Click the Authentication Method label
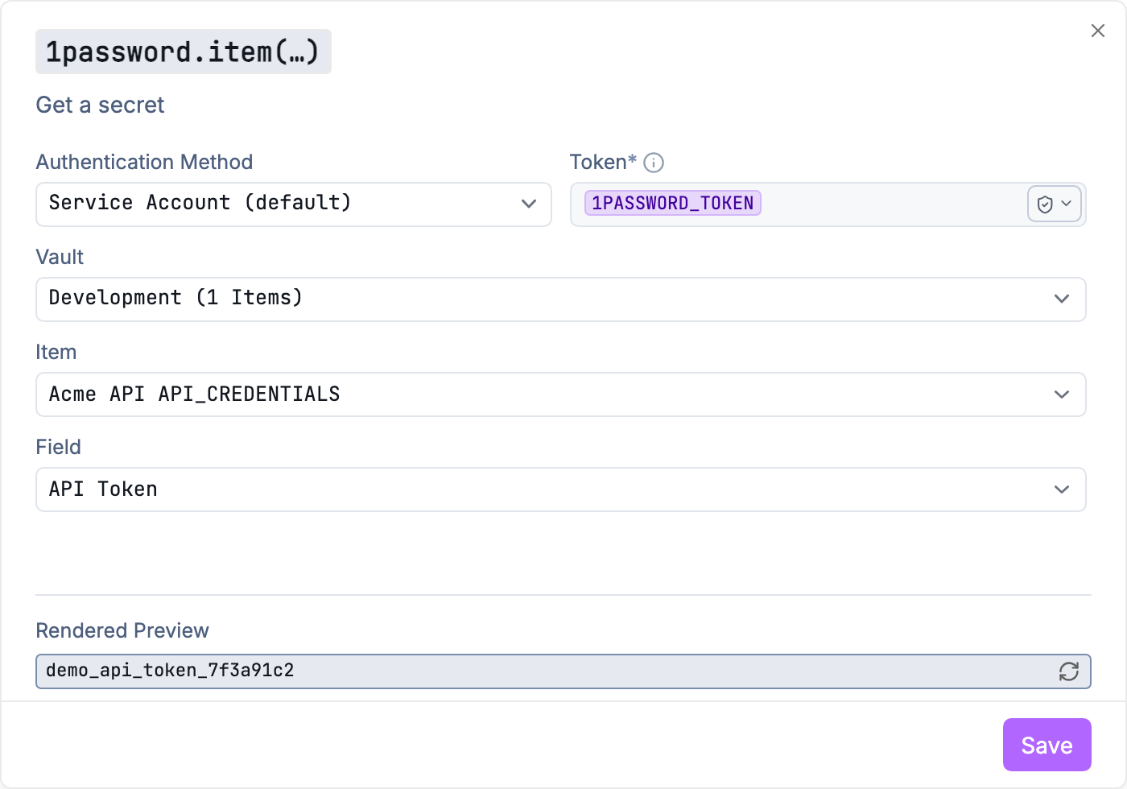The height and width of the screenshot is (789, 1127). point(145,162)
